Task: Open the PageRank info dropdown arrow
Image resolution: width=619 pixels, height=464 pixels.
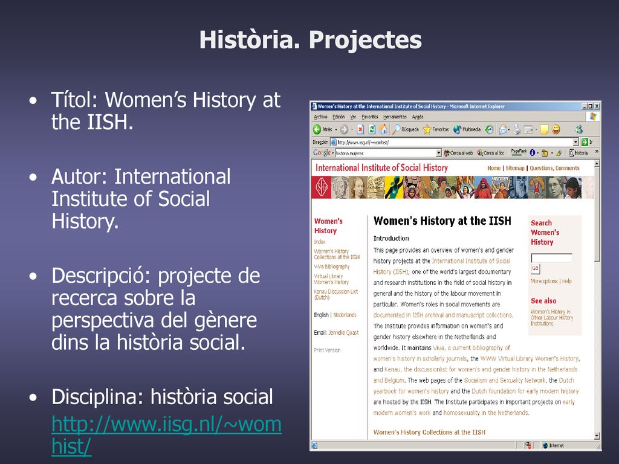Action: (x=537, y=153)
